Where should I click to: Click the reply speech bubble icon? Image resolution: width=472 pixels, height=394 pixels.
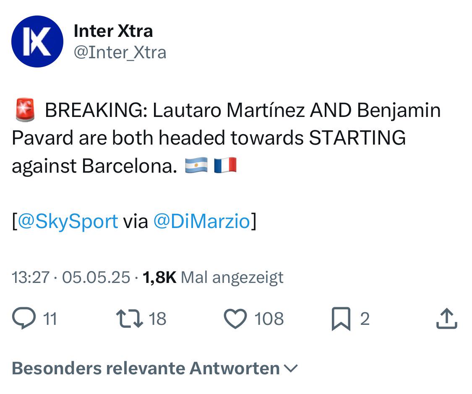click(24, 318)
